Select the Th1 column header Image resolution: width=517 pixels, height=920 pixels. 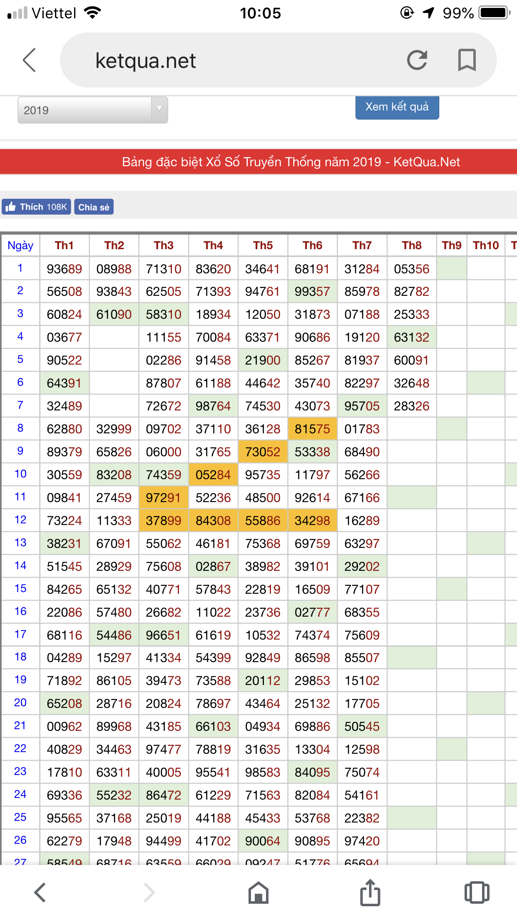coord(64,245)
